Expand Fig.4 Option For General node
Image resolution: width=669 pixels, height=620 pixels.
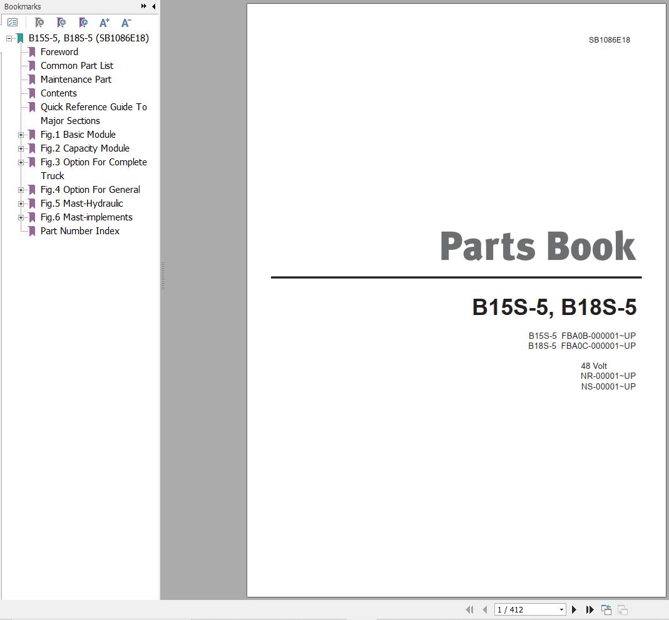(x=21, y=190)
